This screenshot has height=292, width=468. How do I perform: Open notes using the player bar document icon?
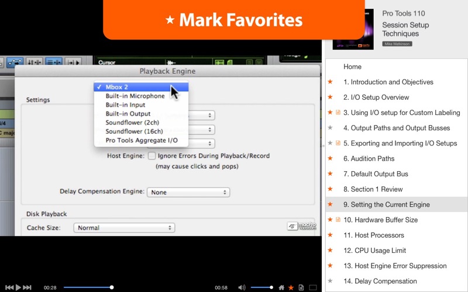click(301, 287)
